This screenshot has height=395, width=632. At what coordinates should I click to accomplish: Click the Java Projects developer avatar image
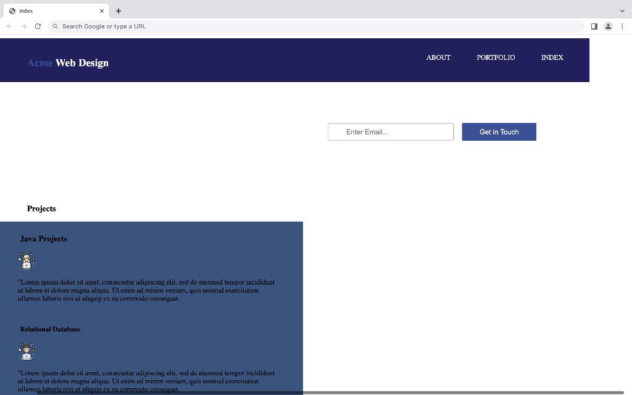click(x=26, y=260)
